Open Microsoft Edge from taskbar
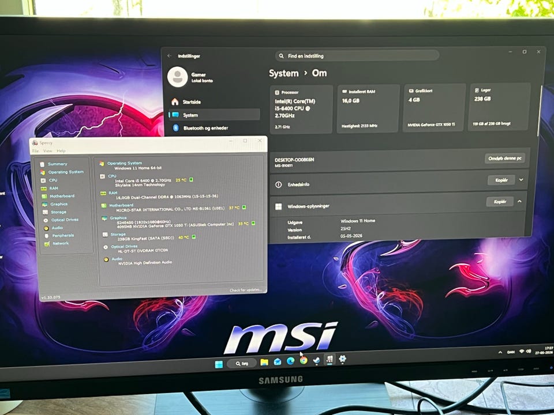This screenshot has width=554, height=415. (290, 361)
